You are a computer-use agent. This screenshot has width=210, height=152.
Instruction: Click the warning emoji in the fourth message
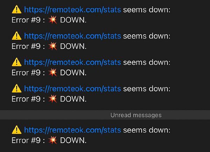tap(16, 88)
